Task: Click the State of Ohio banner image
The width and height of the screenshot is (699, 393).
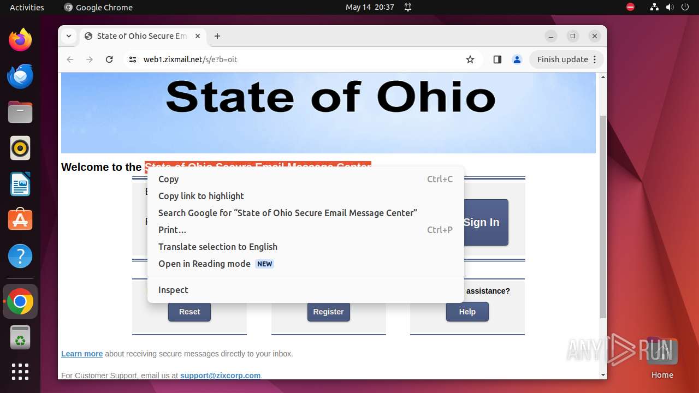Action: point(328,113)
